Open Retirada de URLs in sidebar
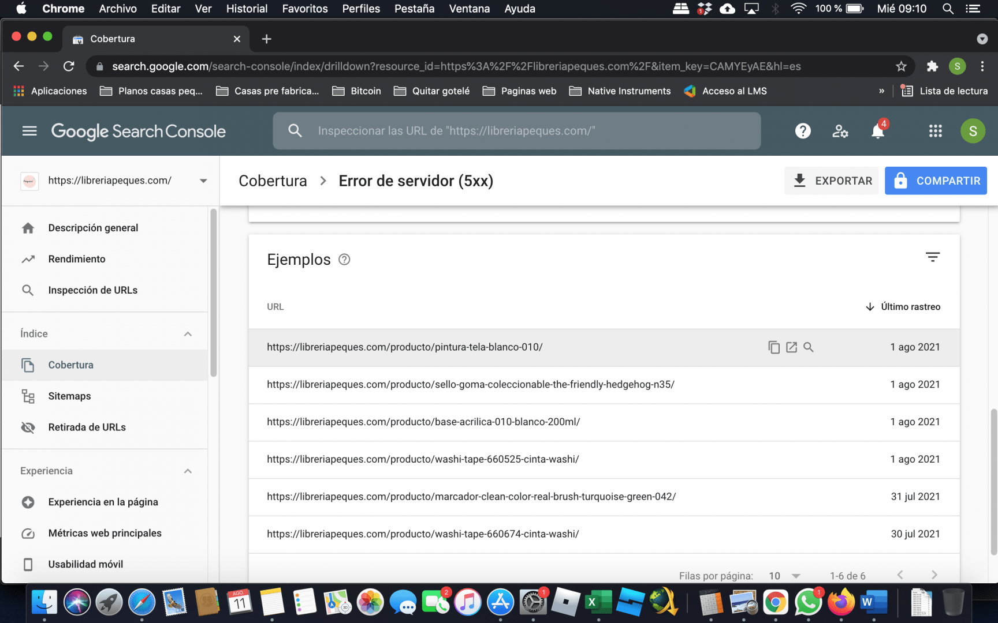The image size is (998, 623). pyautogui.click(x=105, y=427)
